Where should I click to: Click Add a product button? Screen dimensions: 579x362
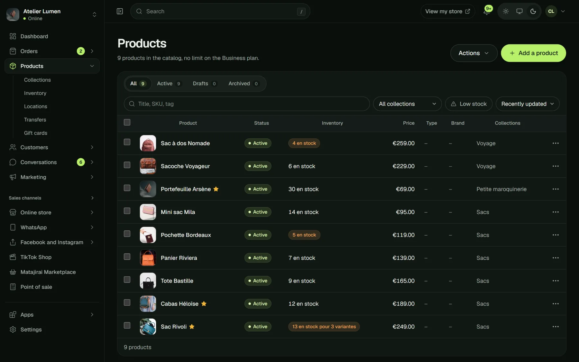coord(533,53)
